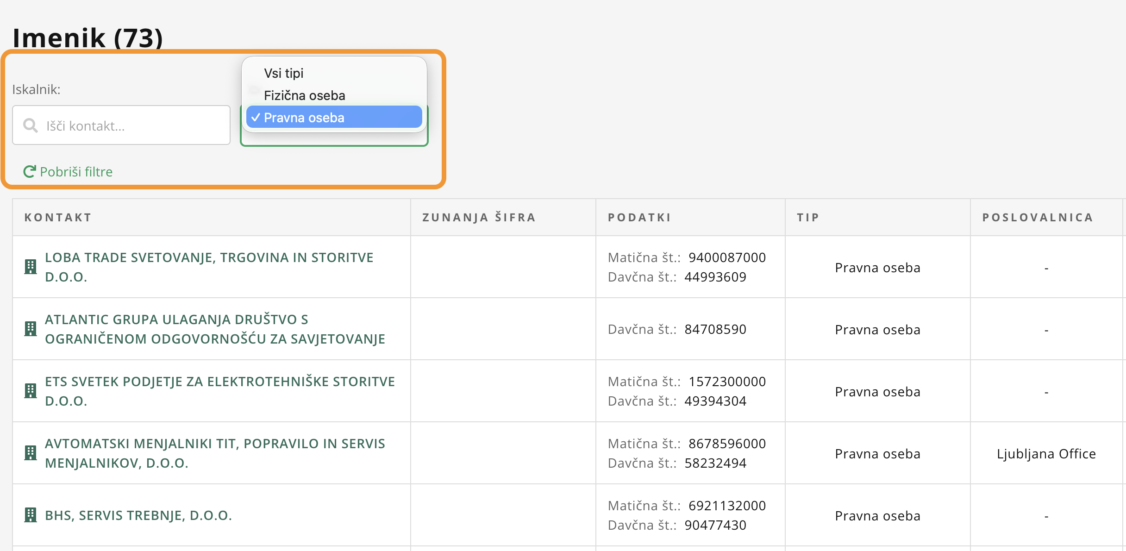Click building icon beside LOBA TRADE
Screen dimensions: 1126x551
pyautogui.click(x=31, y=267)
